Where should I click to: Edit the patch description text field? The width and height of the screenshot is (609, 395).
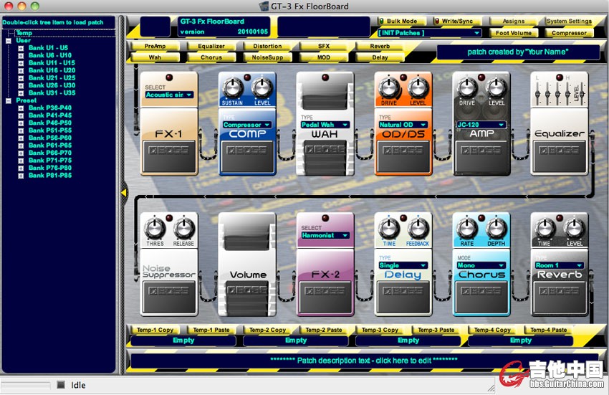364,361
